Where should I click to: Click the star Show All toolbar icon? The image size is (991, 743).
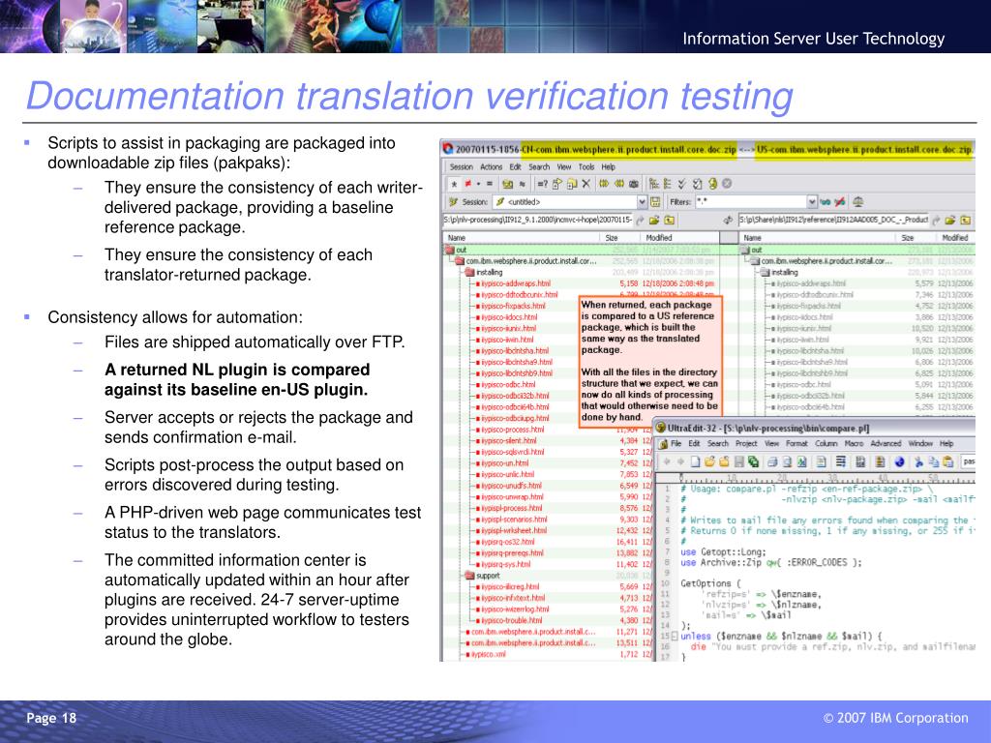point(454,184)
